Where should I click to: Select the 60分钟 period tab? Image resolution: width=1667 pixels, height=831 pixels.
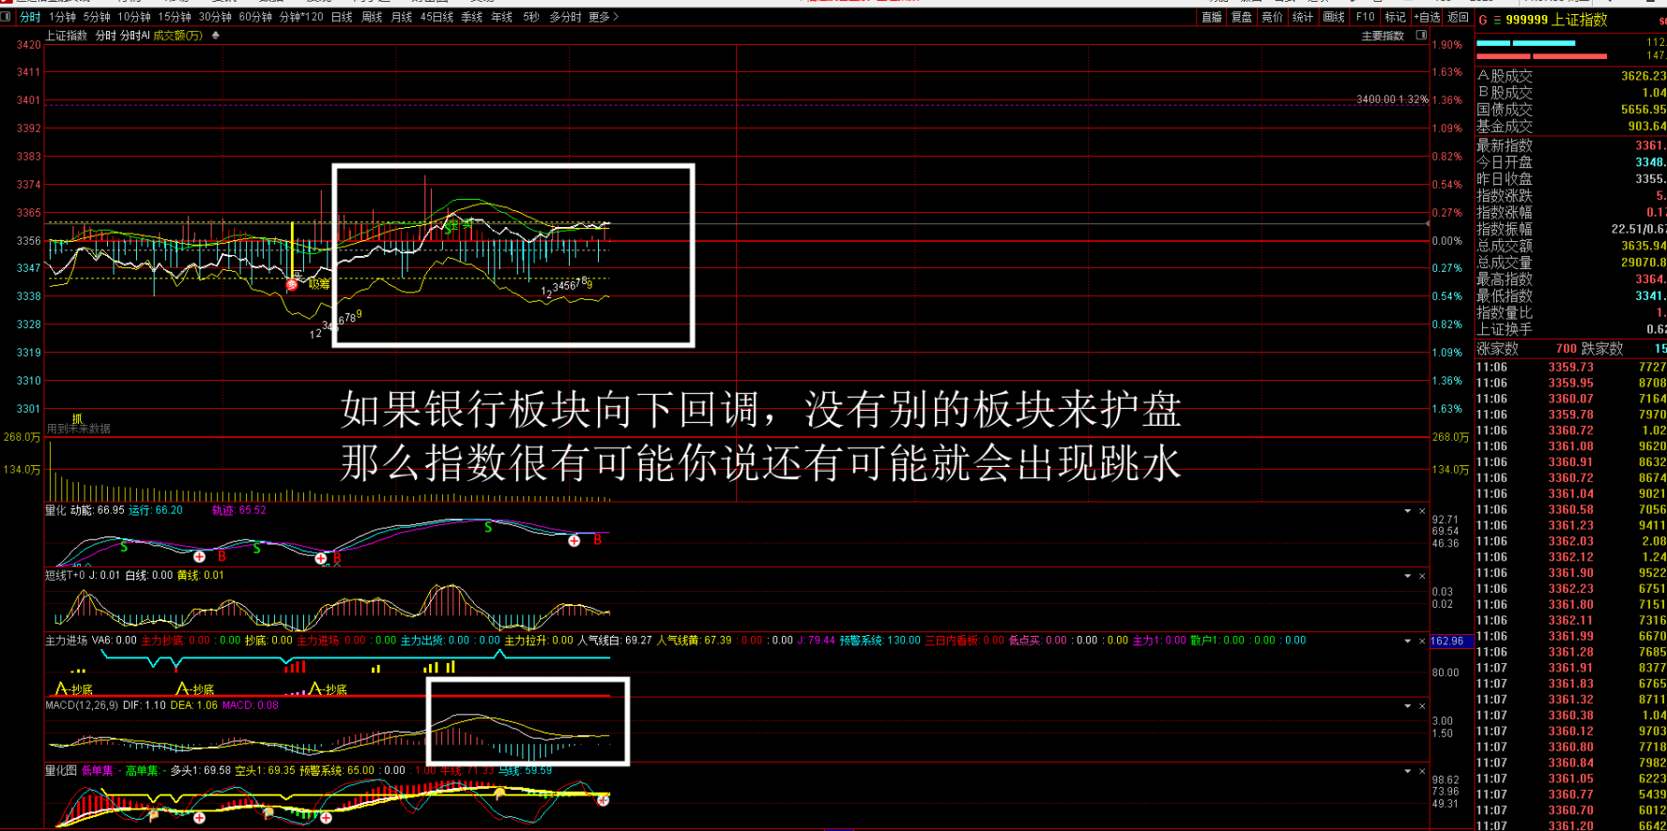[x=255, y=17]
